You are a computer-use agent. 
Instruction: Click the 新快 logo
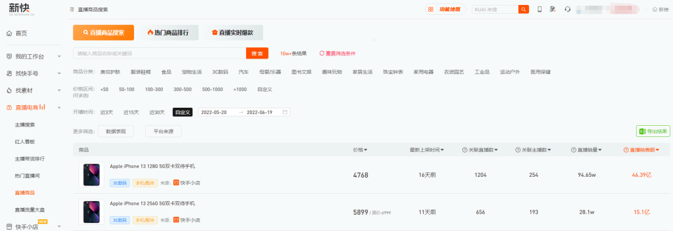(21, 9)
